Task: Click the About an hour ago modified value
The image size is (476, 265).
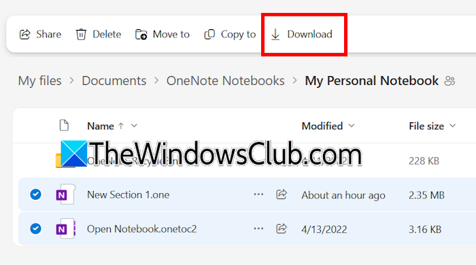Action: 343,195
